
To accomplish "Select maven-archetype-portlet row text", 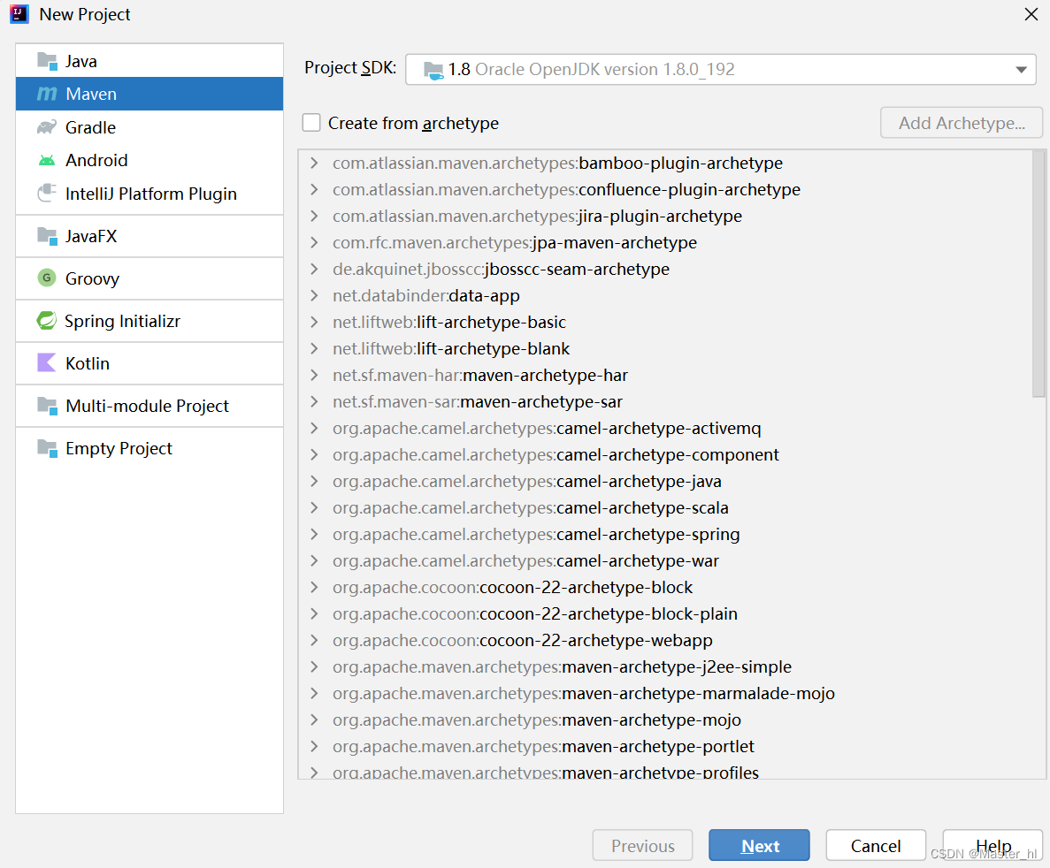I will pyautogui.click(x=543, y=746).
